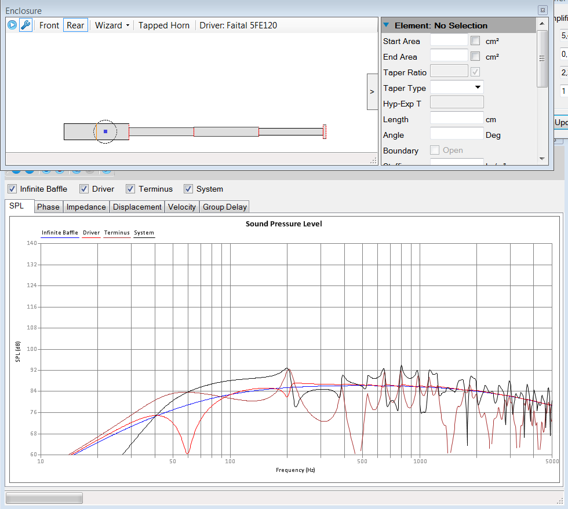Click the Frequency (Hz) axis label
The width and height of the screenshot is (568, 509).
click(295, 470)
